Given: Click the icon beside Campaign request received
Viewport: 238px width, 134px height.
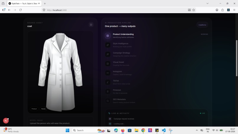Looking at the screenshot, I should [110, 119].
